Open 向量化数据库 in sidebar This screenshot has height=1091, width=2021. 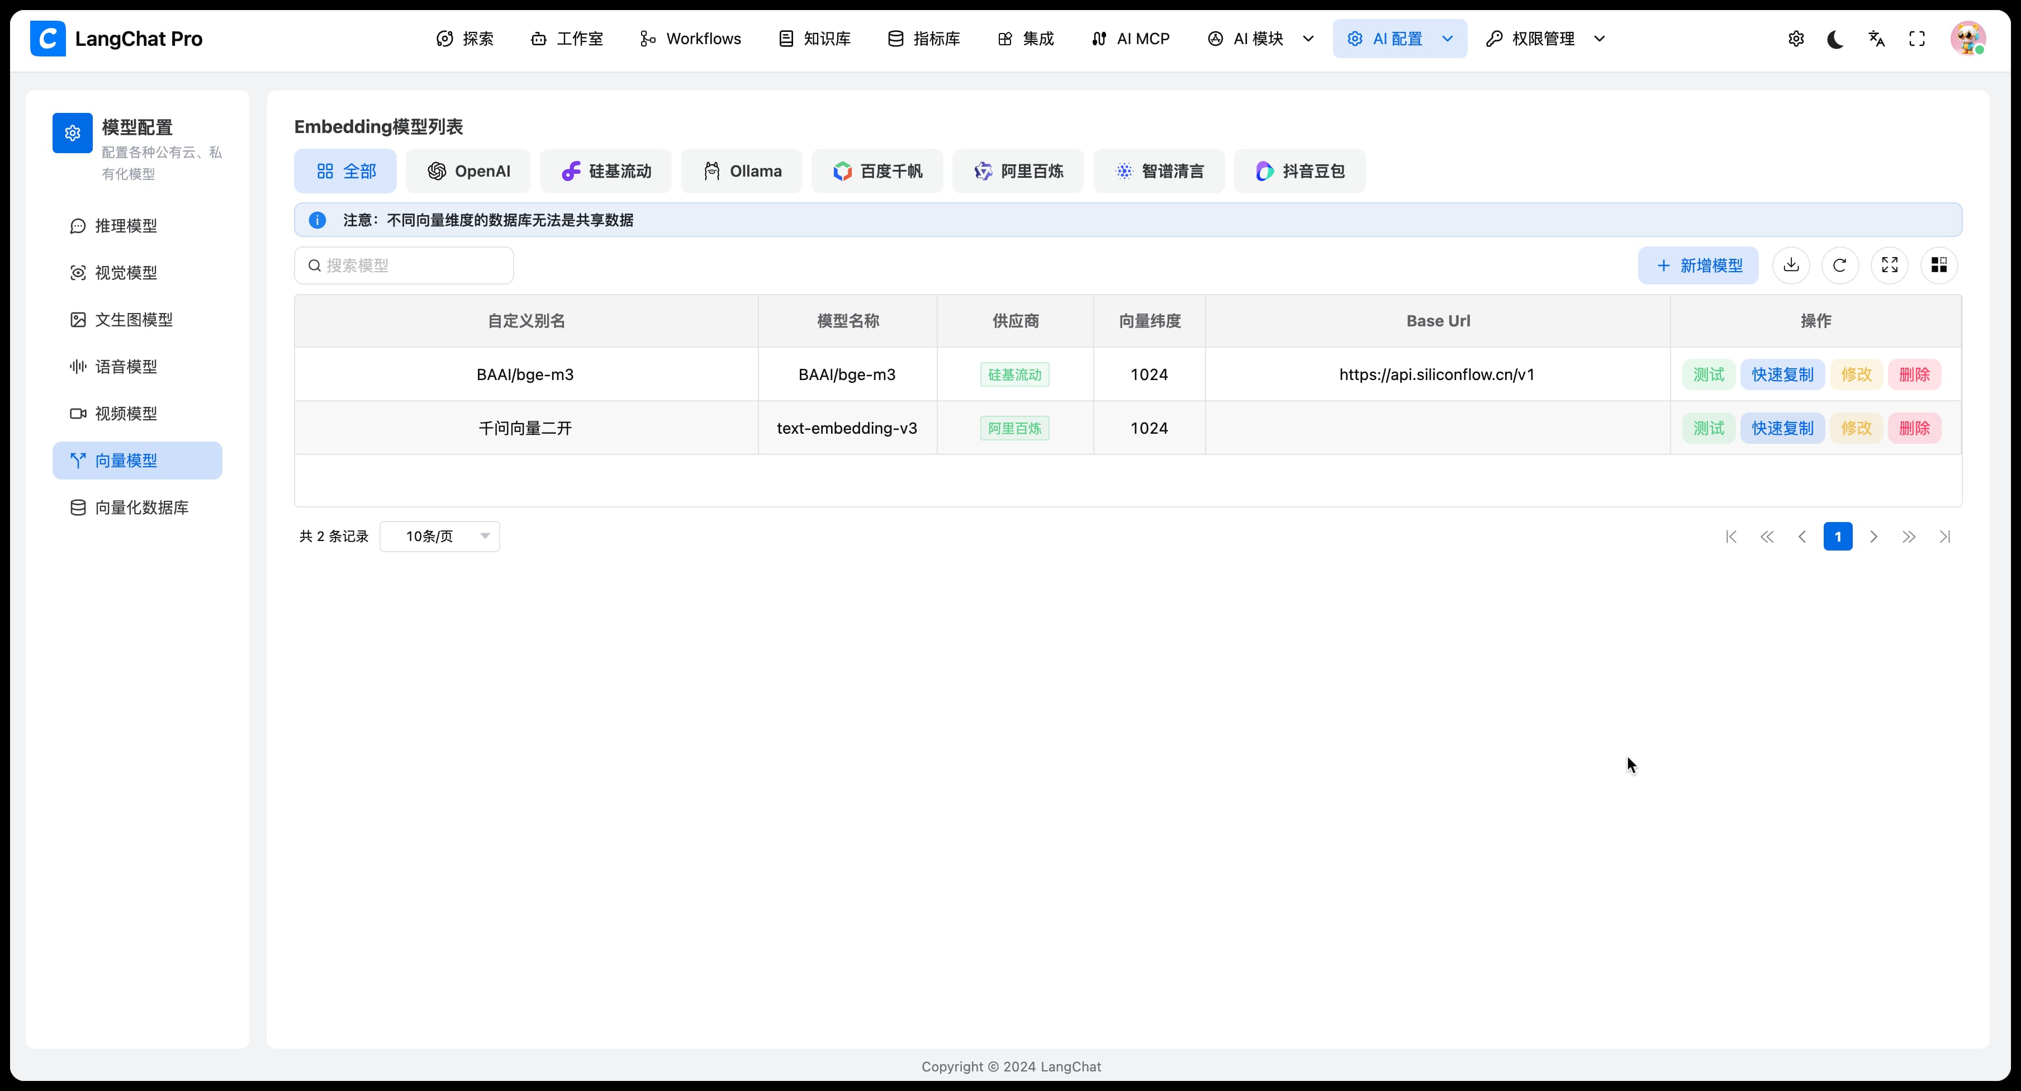pos(137,507)
